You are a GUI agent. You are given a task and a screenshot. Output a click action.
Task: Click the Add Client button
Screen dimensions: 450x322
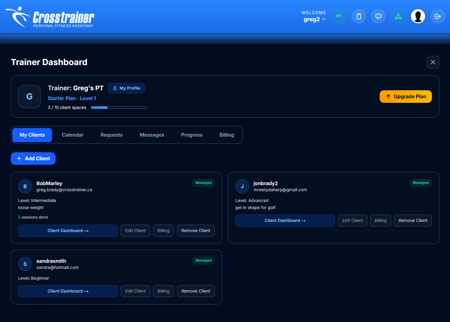(33, 158)
